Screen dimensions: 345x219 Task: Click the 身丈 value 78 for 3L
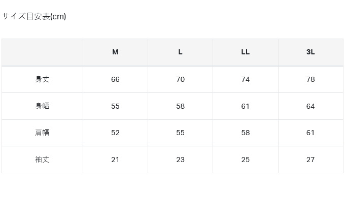pyautogui.click(x=310, y=79)
